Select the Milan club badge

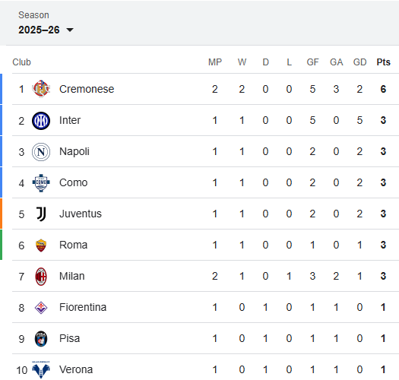pos(41,277)
